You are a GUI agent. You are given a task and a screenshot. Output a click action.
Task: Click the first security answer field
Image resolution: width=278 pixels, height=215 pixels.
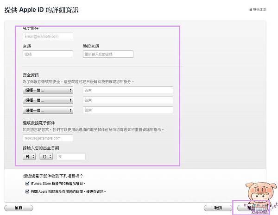128,90
